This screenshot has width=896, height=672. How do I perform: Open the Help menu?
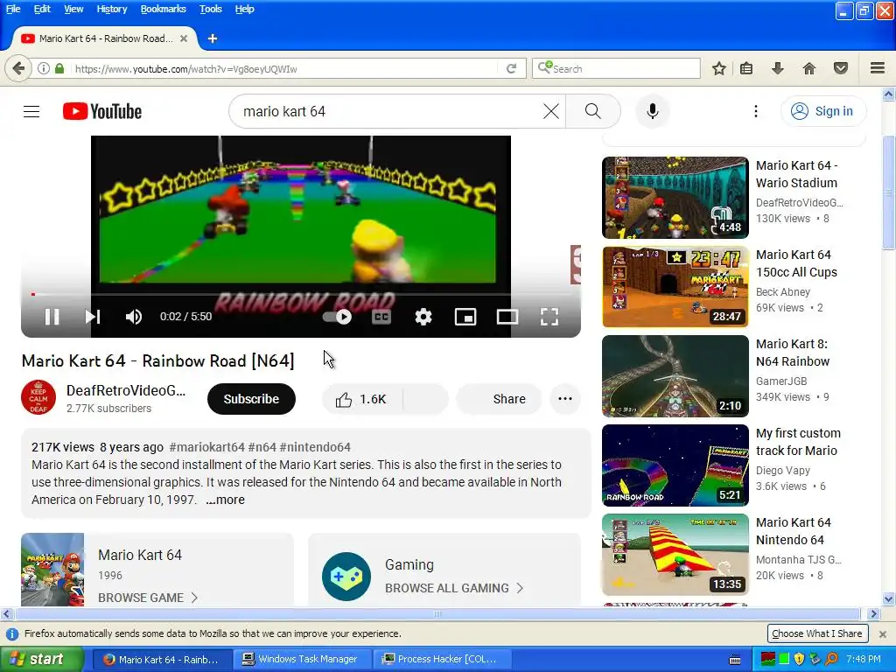pyautogui.click(x=245, y=9)
